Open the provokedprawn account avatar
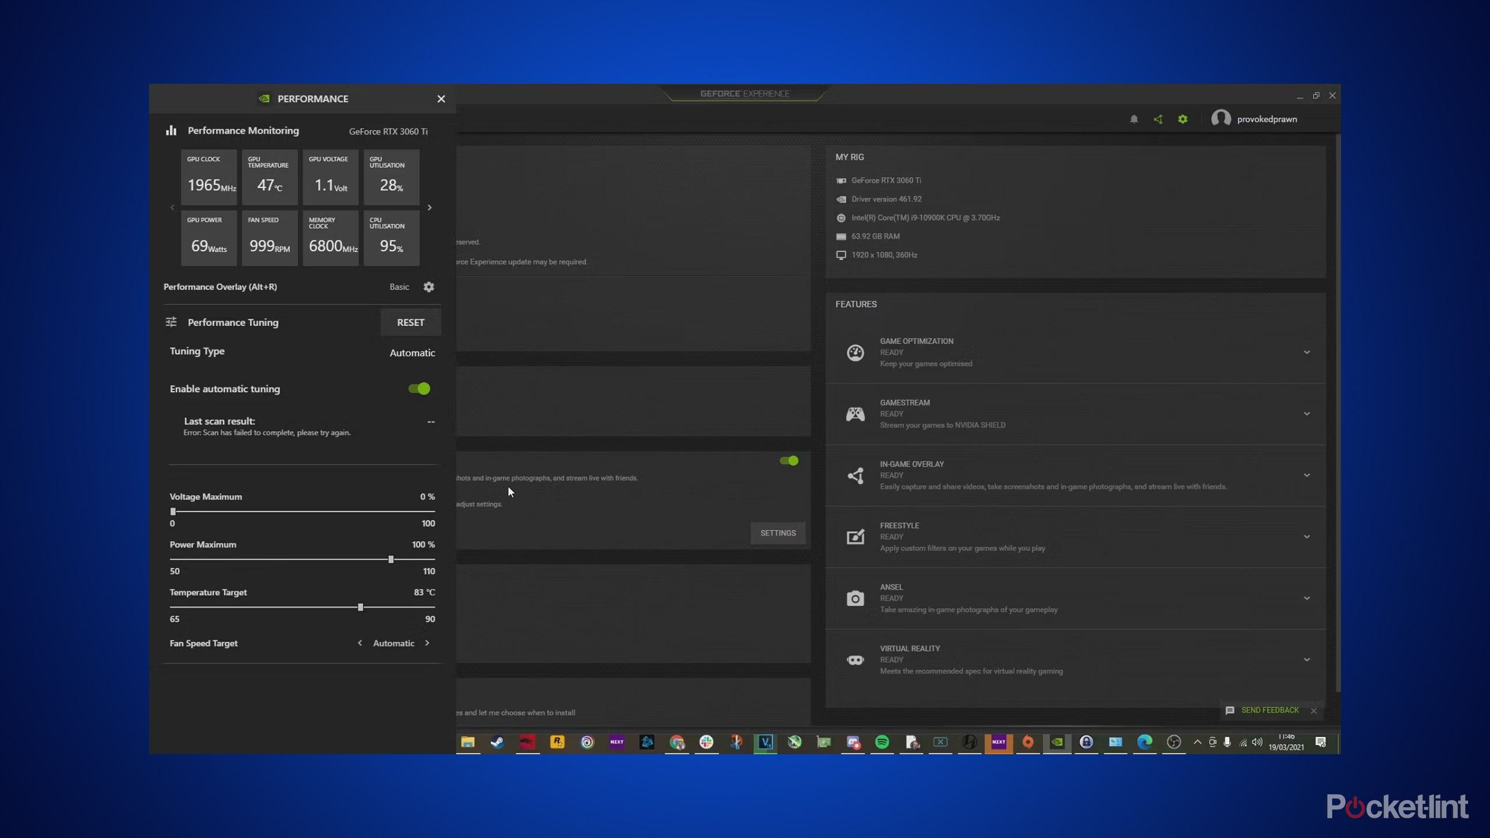1490x838 pixels. click(x=1222, y=119)
